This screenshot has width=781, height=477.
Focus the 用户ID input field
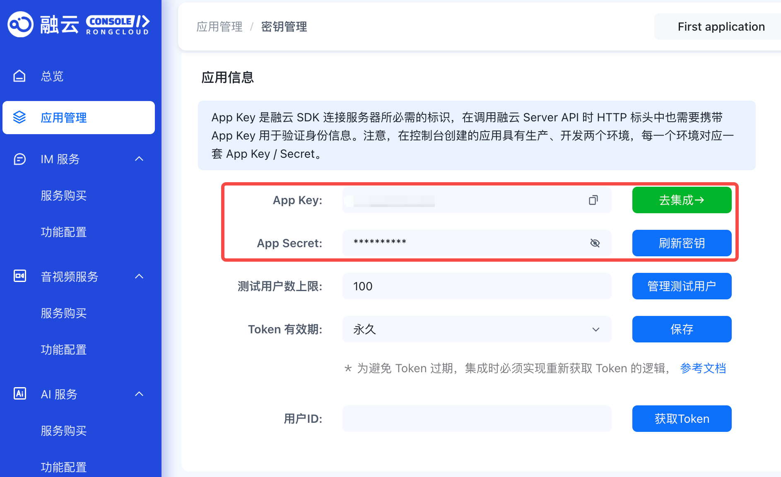476,419
